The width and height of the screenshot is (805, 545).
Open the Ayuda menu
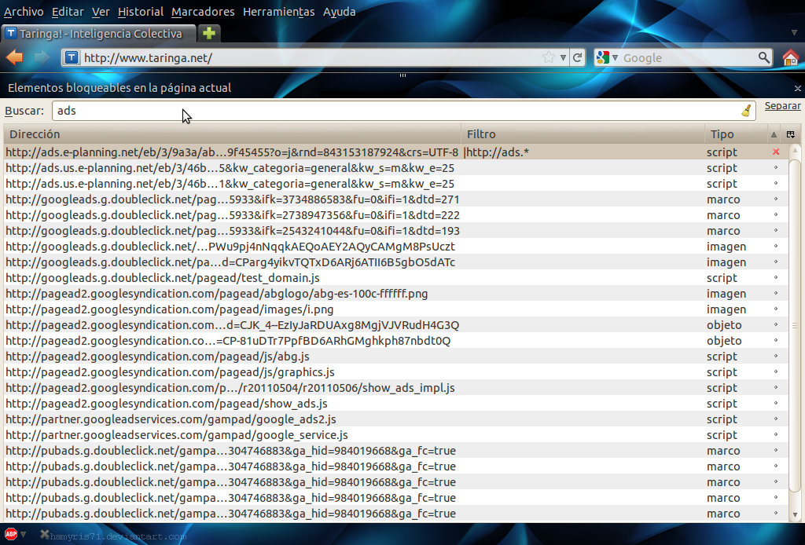(340, 11)
